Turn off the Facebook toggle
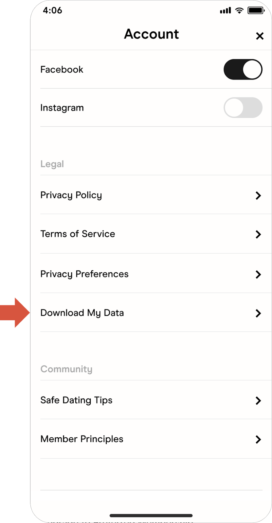The image size is (272, 523). [243, 69]
